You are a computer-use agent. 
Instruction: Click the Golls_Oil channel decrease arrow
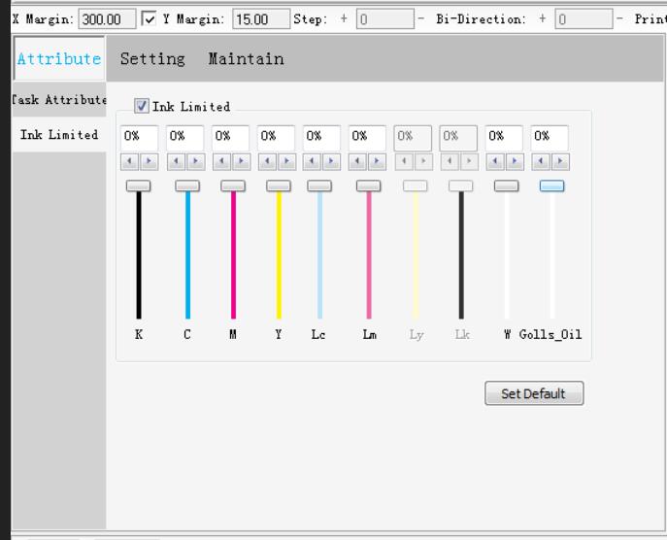pyautogui.click(x=541, y=161)
